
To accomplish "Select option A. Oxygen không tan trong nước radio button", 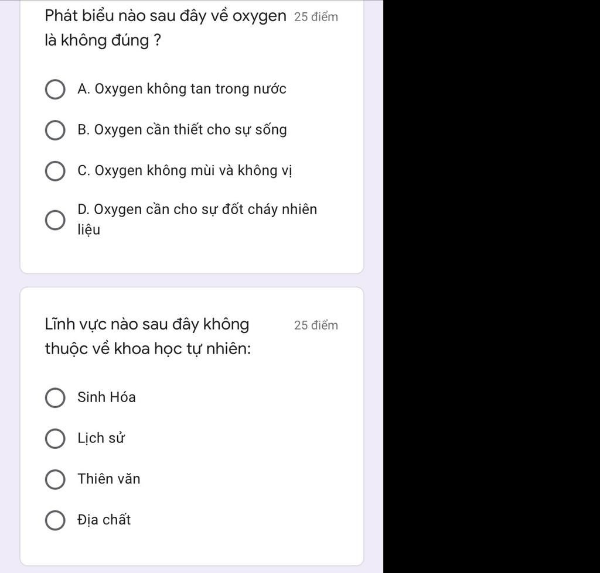I will (x=55, y=90).
